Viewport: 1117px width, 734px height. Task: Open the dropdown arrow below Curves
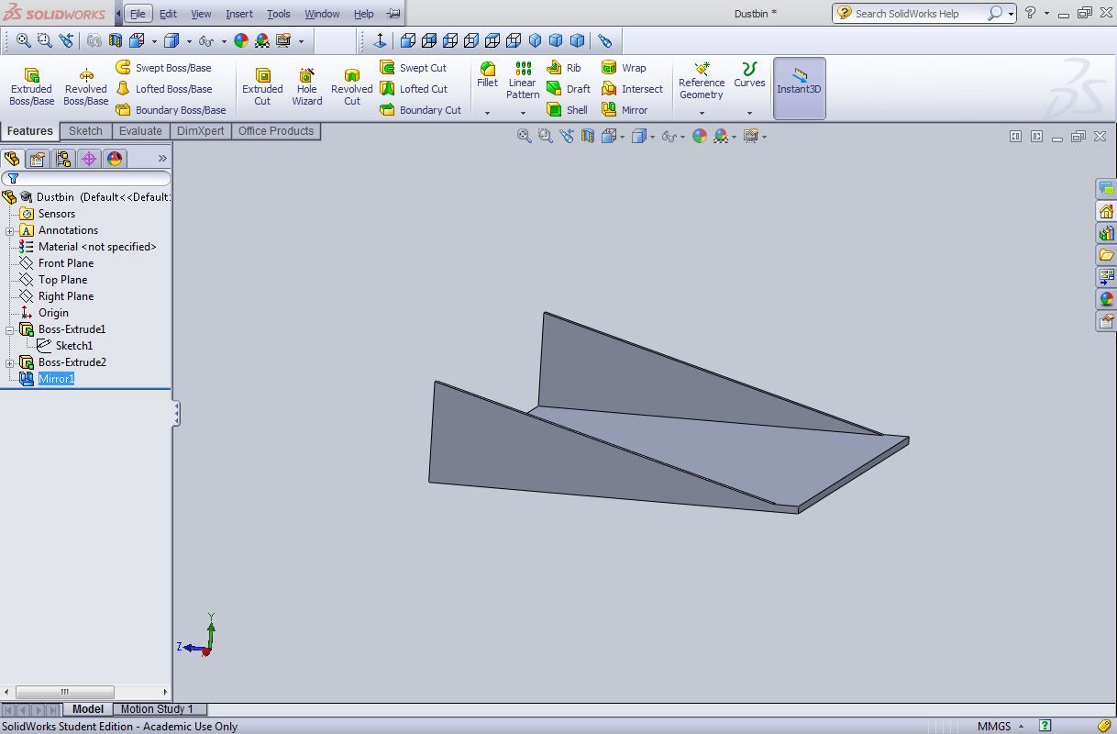[x=749, y=113]
